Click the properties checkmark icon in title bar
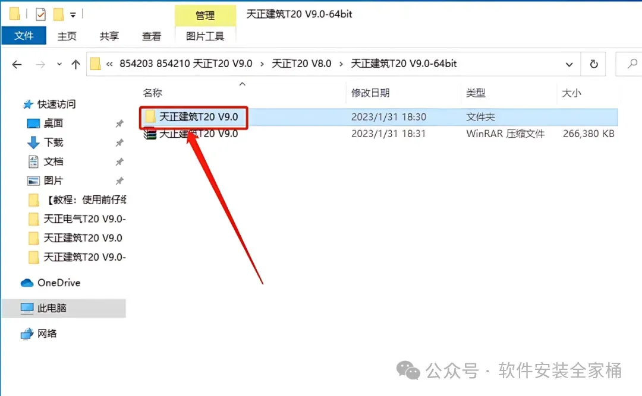The width and height of the screenshot is (642, 396). pos(40,15)
